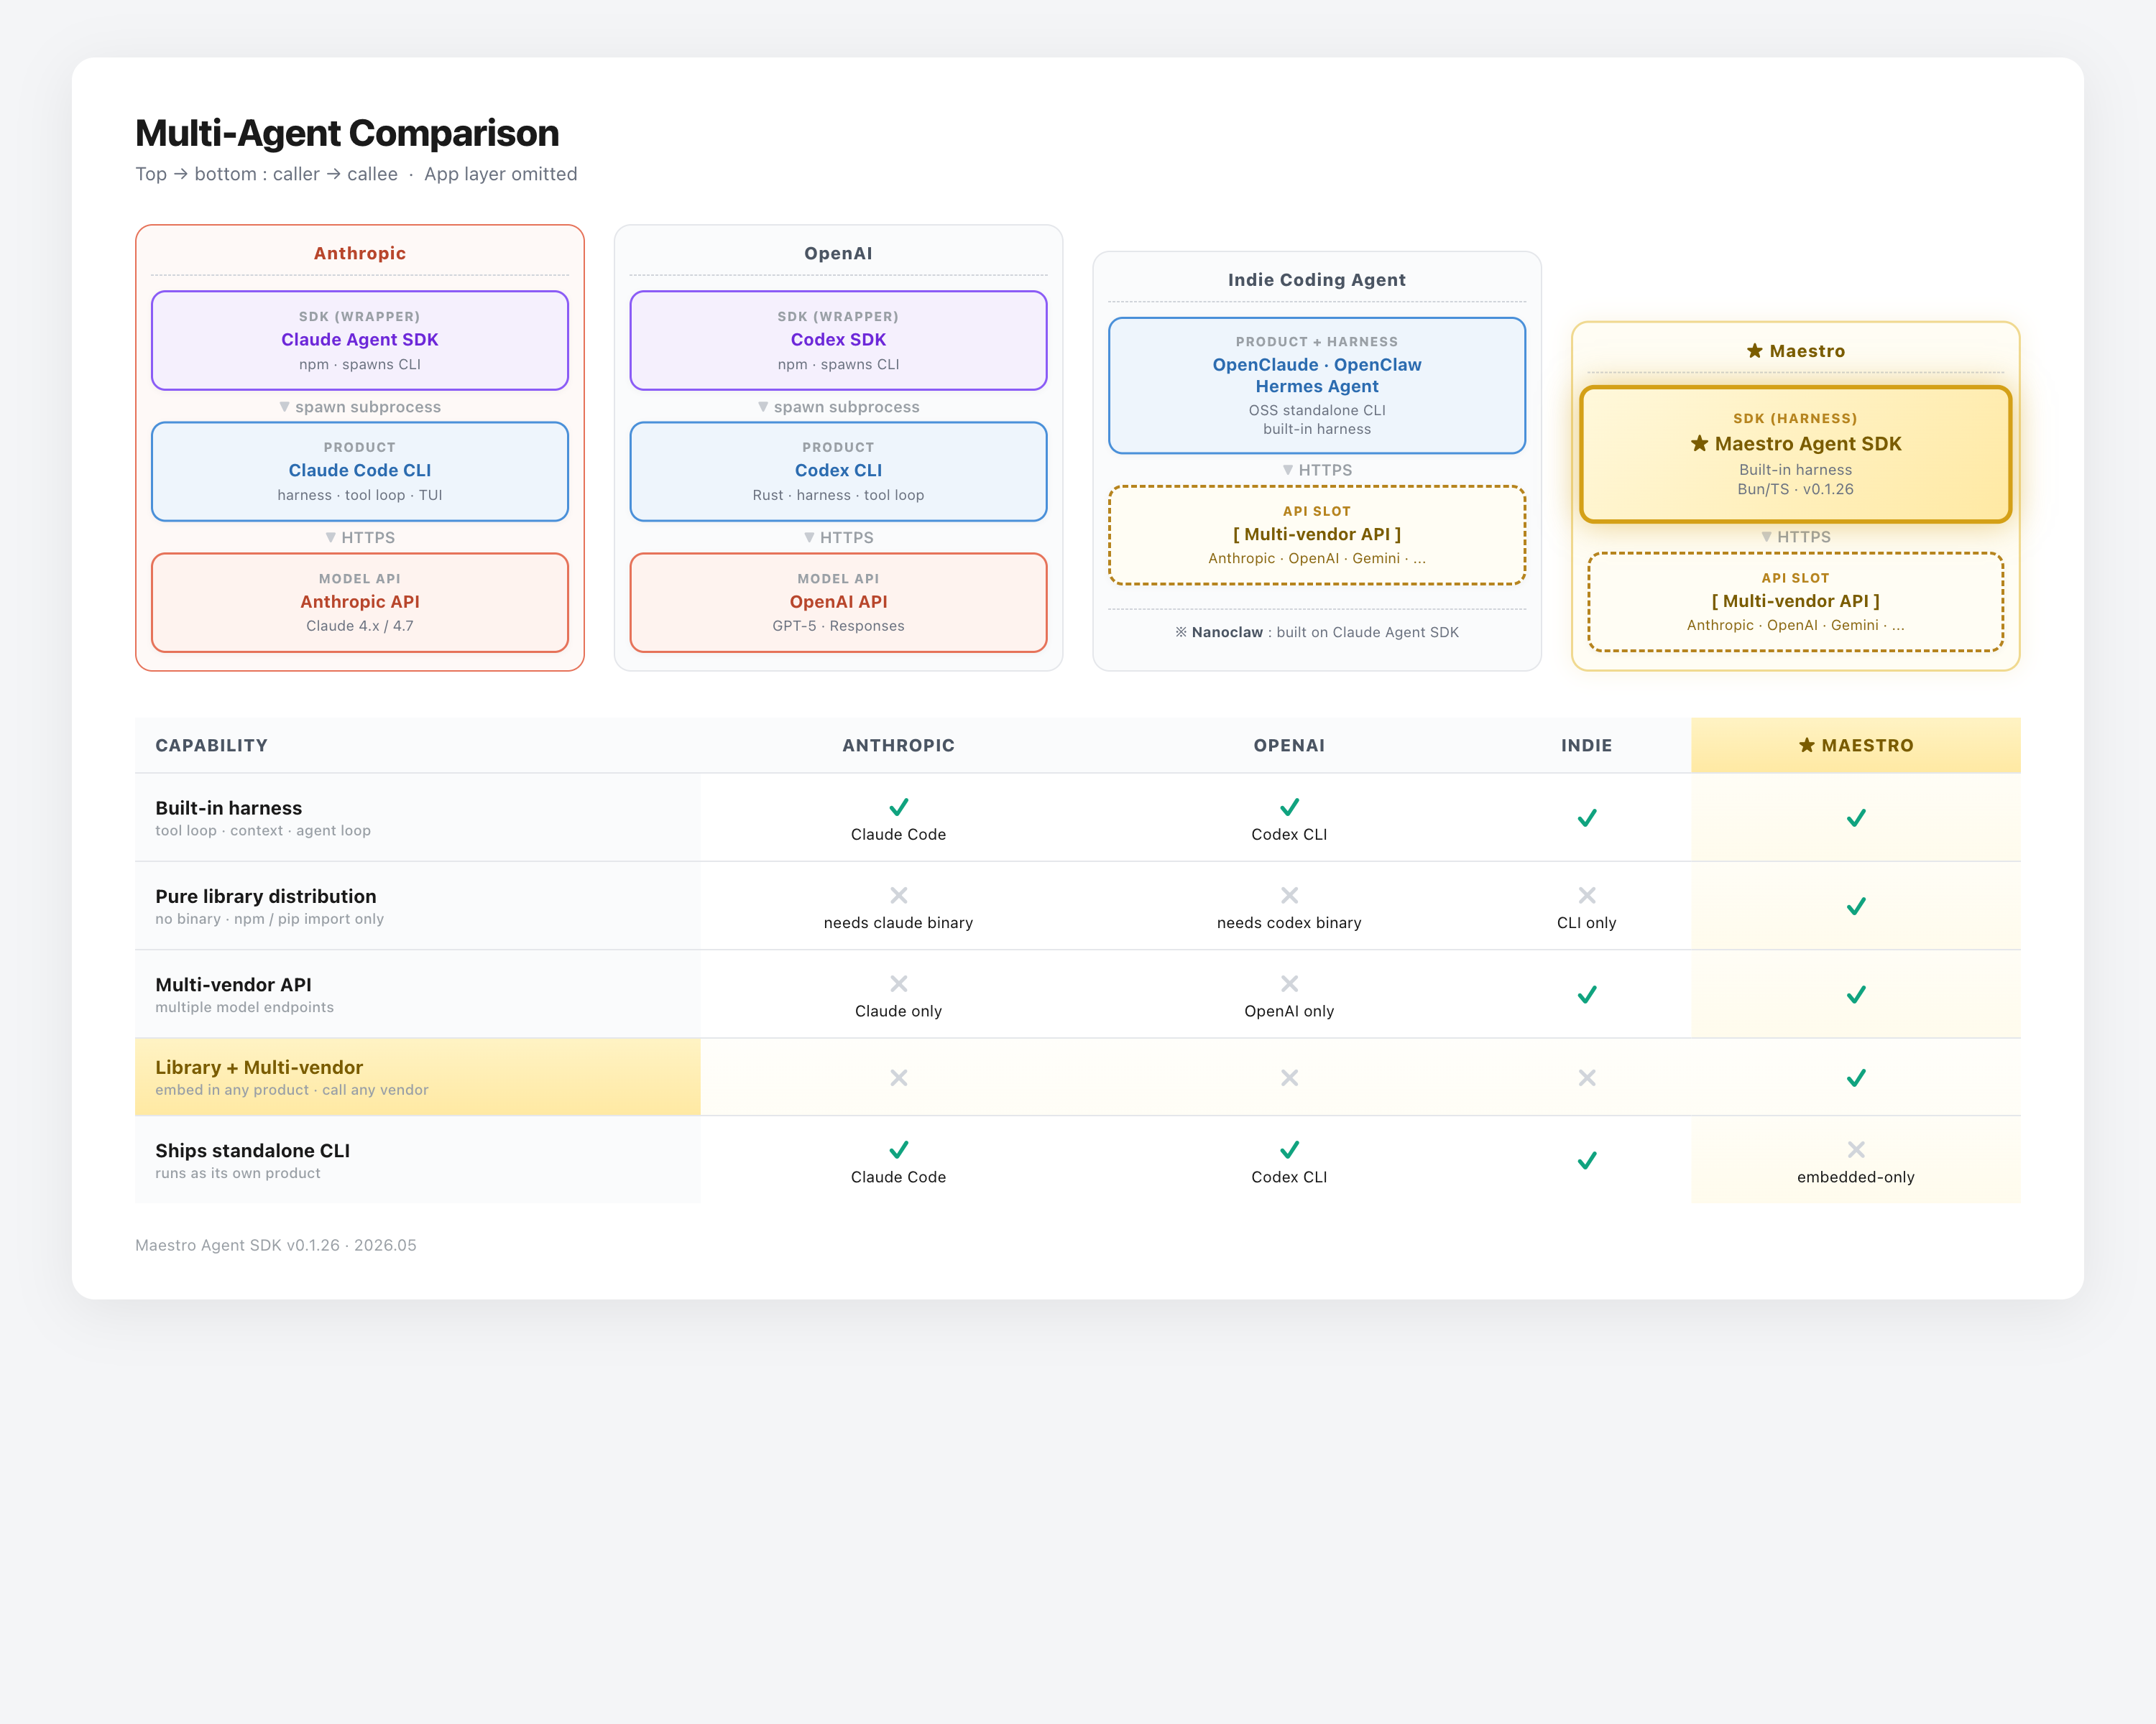Click Anthropic X in Library + Multi-vendor row
The width and height of the screenshot is (2156, 1724).
pyautogui.click(x=899, y=1077)
